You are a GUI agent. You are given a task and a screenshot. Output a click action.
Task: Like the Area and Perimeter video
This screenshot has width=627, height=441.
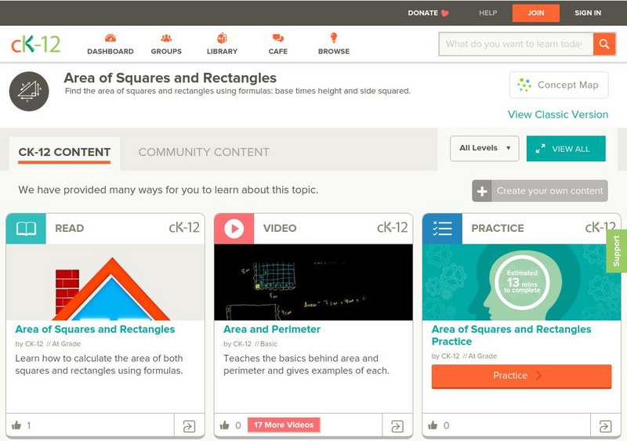click(225, 425)
